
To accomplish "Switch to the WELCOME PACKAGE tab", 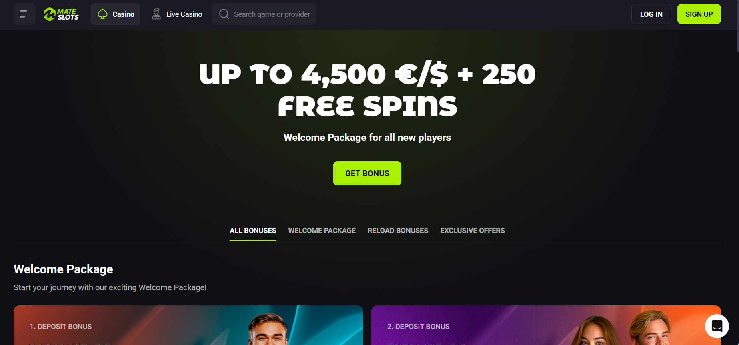I will [x=322, y=231].
